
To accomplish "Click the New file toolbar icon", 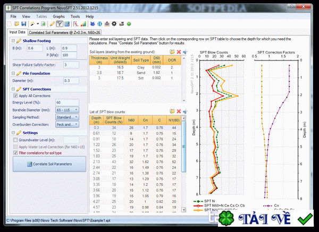I will (x=10, y=24).
